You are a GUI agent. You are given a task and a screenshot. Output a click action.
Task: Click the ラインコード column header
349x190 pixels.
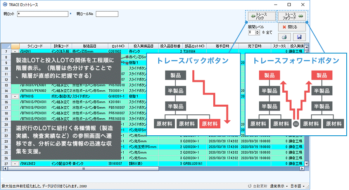click(x=35, y=46)
